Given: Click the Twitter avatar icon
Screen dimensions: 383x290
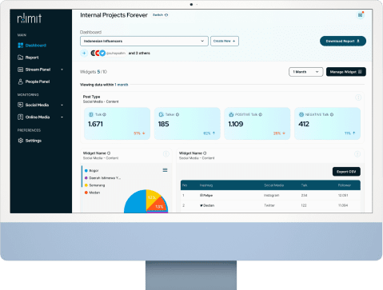Looking at the screenshot, I should [x=102, y=53].
